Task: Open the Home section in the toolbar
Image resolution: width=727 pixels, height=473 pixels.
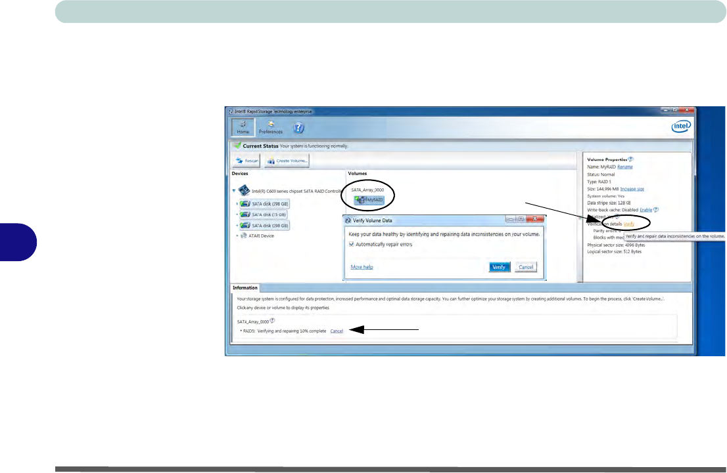Action: pyautogui.click(x=243, y=127)
